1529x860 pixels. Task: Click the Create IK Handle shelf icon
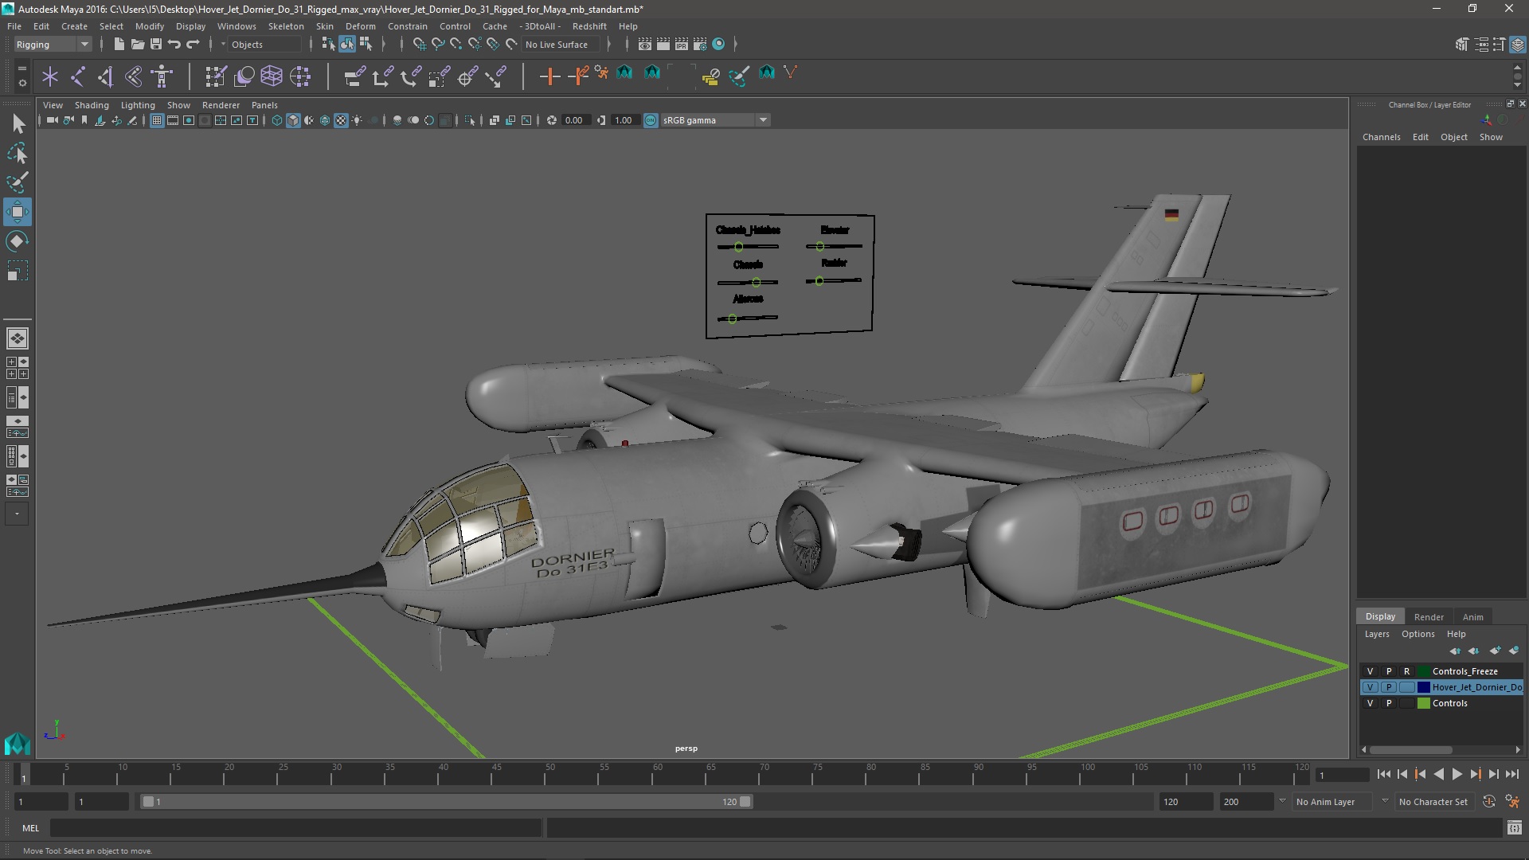click(x=106, y=76)
